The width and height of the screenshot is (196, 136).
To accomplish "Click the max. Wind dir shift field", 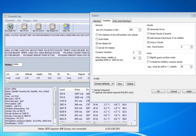I will [184, 67].
